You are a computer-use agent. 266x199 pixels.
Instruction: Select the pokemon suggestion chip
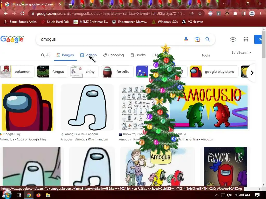pyautogui.click(x=17, y=72)
